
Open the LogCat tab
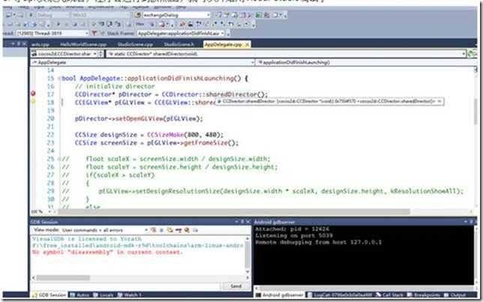tap(340, 295)
